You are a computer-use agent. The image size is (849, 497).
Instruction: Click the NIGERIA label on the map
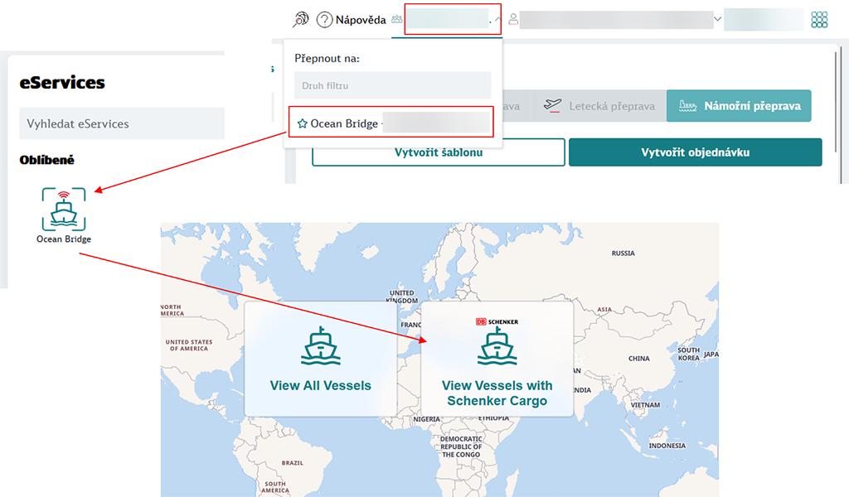427,419
